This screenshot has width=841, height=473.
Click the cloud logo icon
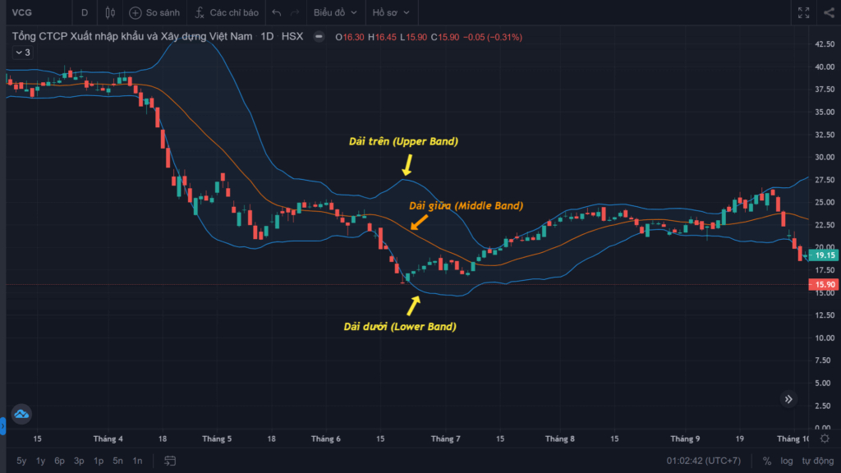tap(21, 414)
